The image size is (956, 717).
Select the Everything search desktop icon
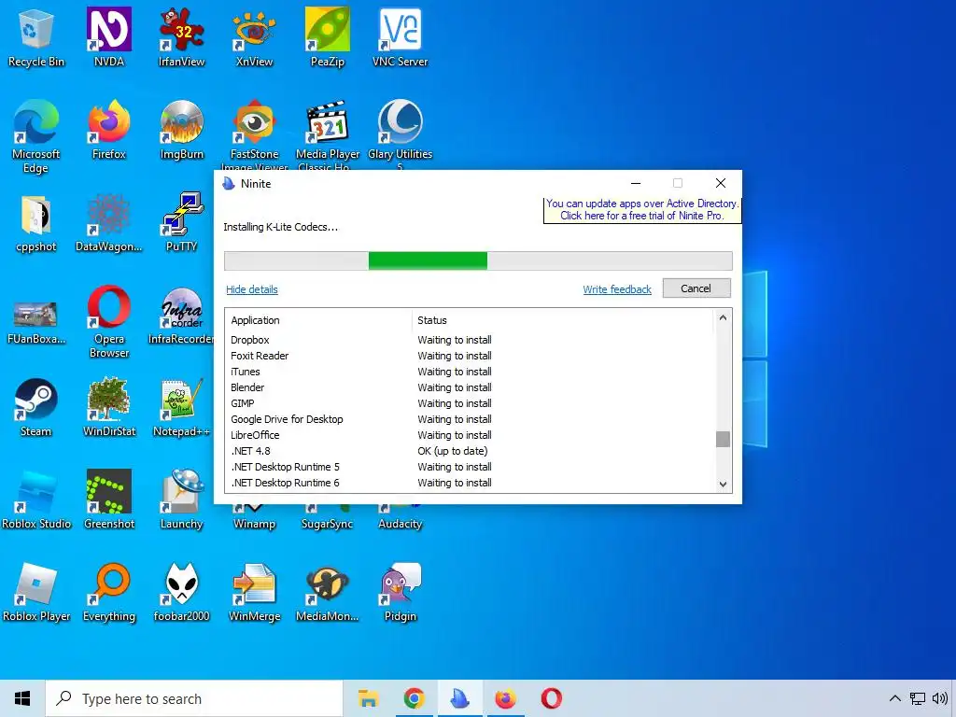[x=108, y=593]
